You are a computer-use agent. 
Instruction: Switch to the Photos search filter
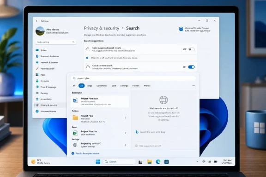coord(147,86)
